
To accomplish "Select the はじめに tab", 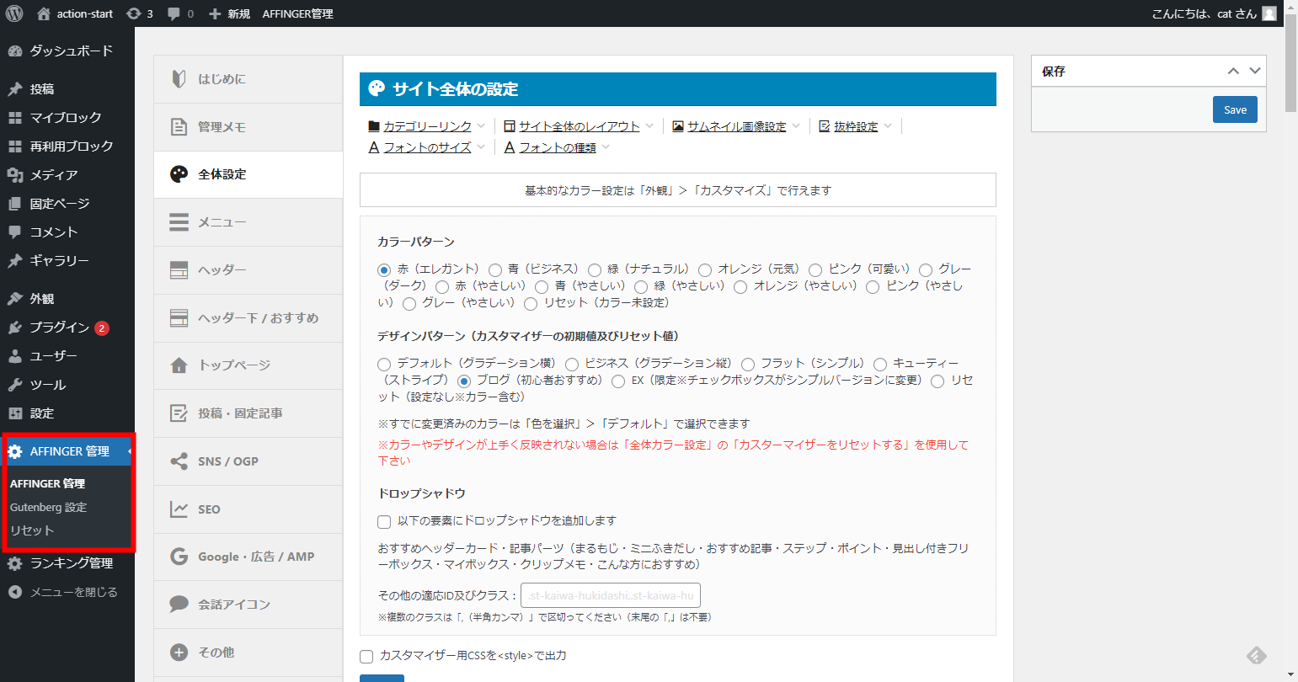I will 248,79.
